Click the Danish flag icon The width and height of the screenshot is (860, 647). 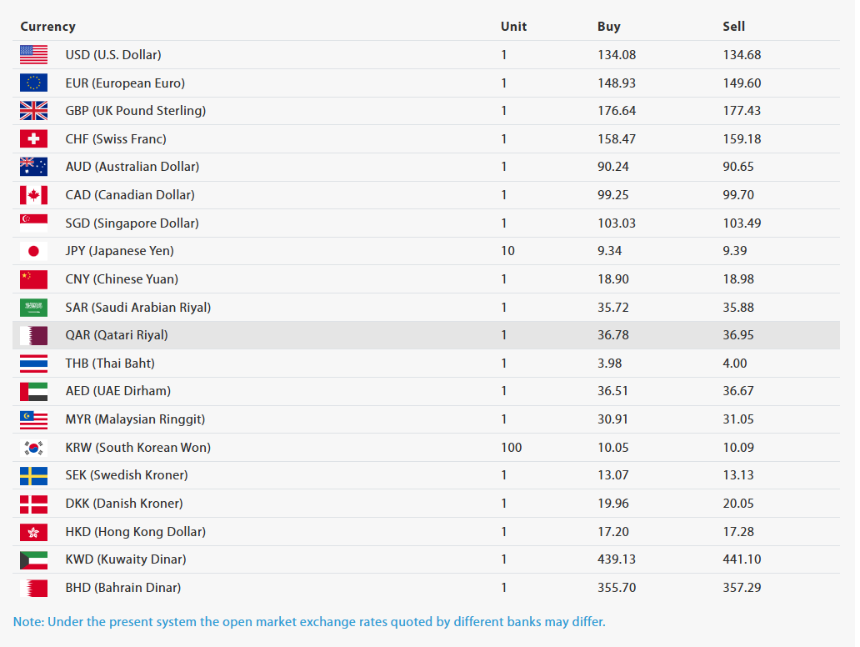click(33, 504)
